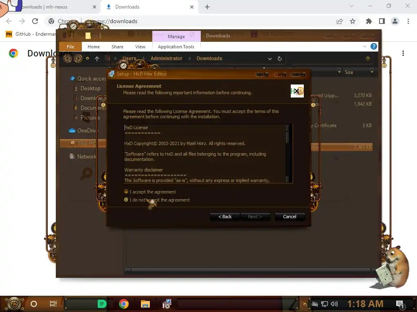This screenshot has height=312, width=417.
Task: Open Task View on taskbar
Action: point(53,304)
